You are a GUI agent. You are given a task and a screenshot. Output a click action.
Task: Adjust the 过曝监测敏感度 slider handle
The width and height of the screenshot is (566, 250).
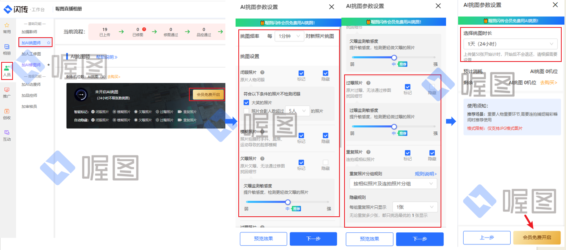[x=394, y=127]
